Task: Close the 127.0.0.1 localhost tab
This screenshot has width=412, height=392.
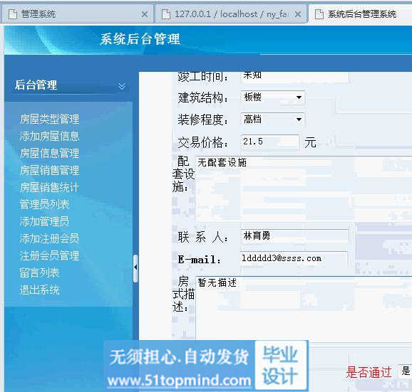Action: coord(298,14)
